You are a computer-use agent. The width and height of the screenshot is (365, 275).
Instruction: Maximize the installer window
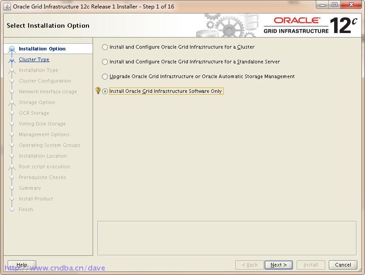tap(335, 5)
